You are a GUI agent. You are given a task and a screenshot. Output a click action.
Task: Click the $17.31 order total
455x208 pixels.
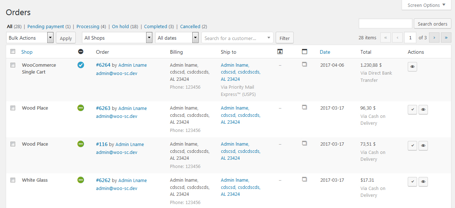(367, 180)
